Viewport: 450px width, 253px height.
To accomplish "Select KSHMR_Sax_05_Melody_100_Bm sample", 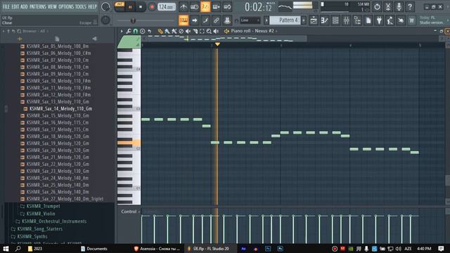I will (57, 46).
